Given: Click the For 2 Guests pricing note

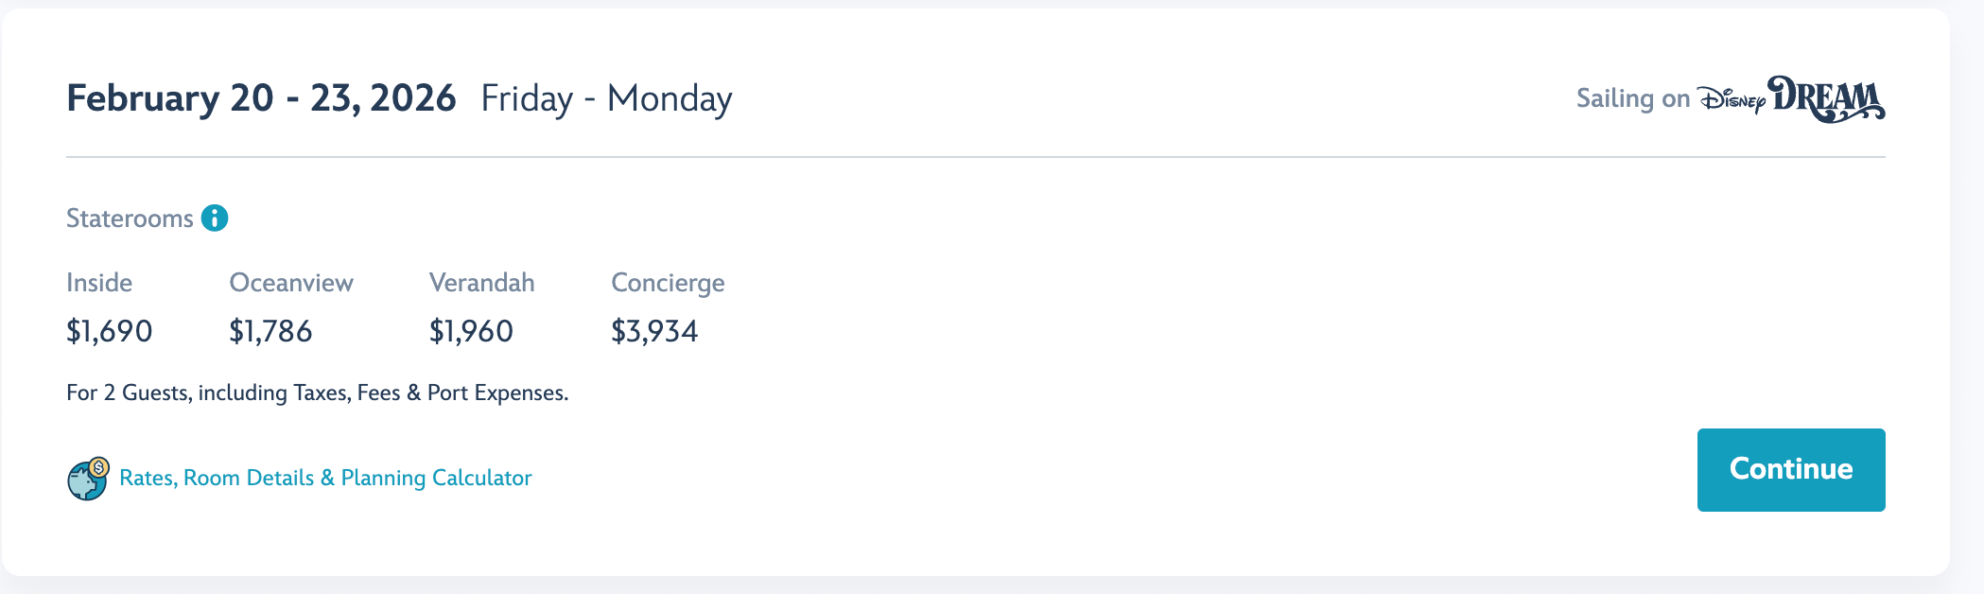Looking at the screenshot, I should coord(317,393).
